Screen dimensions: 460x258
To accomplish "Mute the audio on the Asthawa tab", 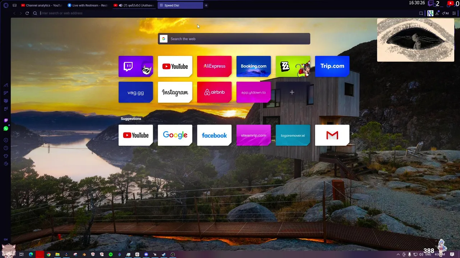I will tap(120, 5).
